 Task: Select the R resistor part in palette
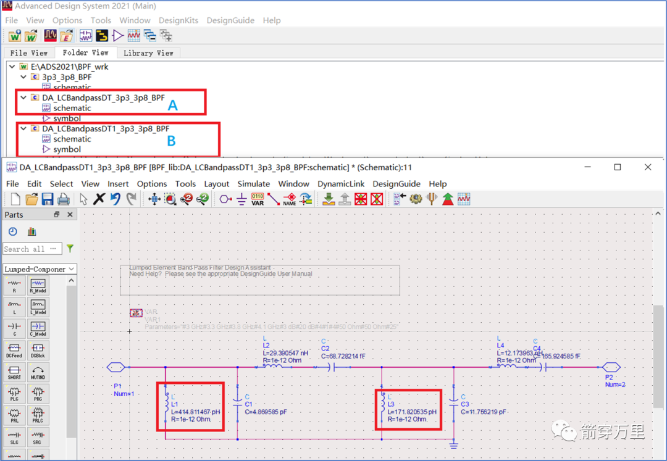pos(14,285)
